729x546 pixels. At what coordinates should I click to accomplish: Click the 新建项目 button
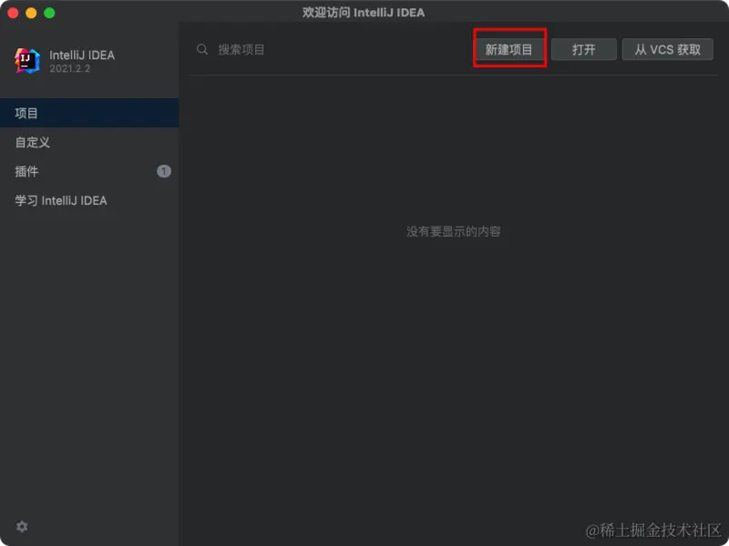(509, 49)
